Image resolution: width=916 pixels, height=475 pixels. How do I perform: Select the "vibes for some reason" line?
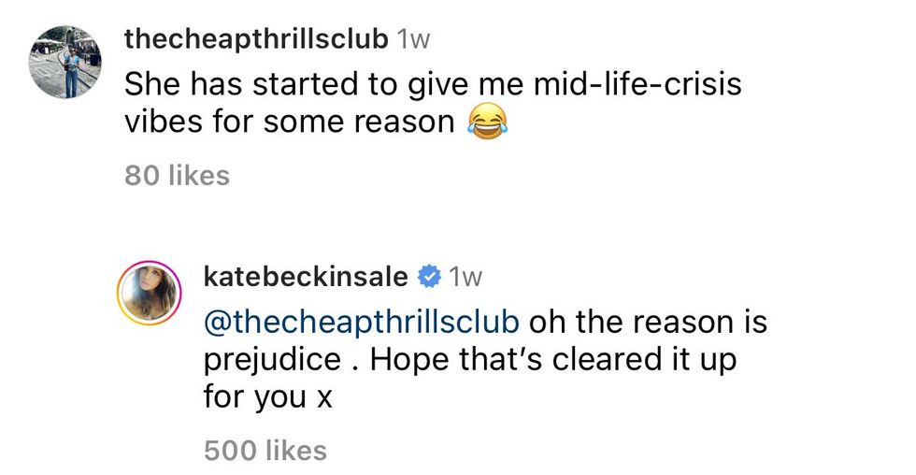coord(289,122)
